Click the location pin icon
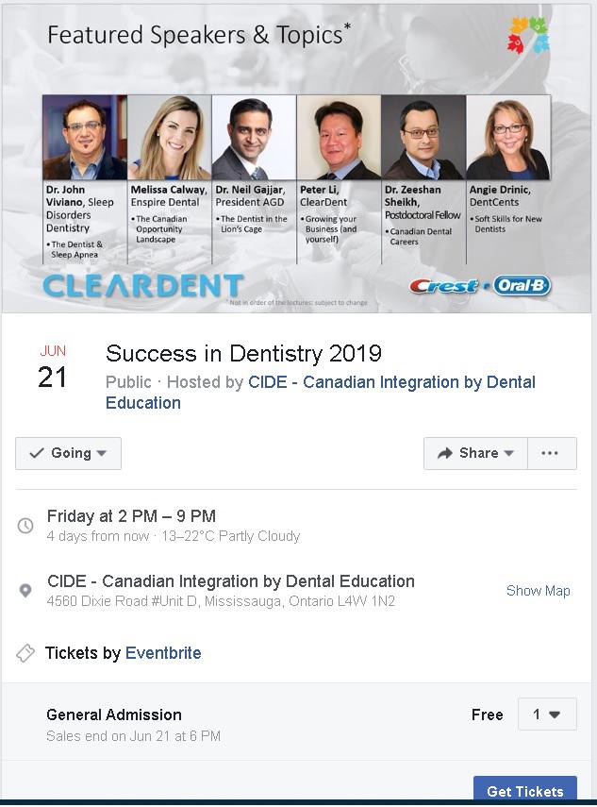Screen dimensions: 597x807 [x=25, y=590]
